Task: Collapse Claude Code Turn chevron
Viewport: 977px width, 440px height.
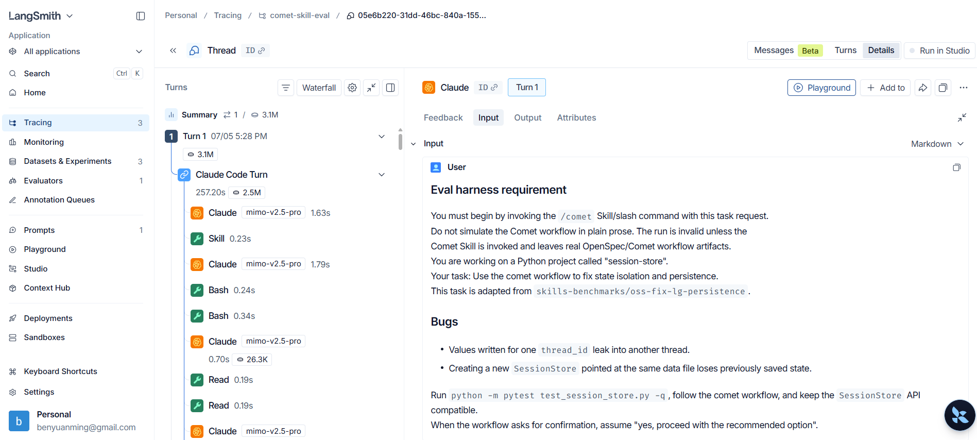Action: click(x=382, y=175)
